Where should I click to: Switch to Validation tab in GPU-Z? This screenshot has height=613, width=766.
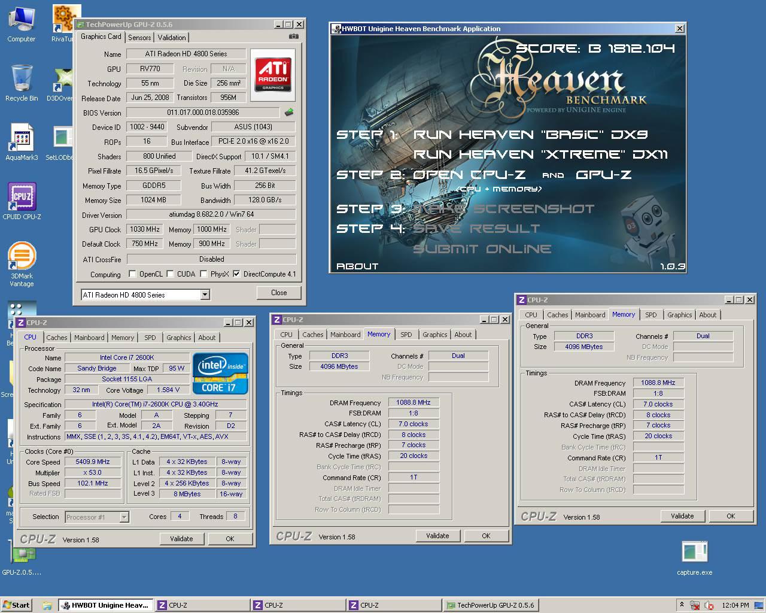172,37
